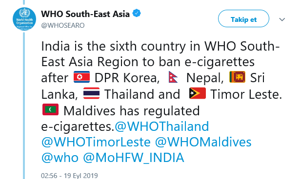
Task: Open the @WHOTimorLeste mention
Action: coord(96,142)
